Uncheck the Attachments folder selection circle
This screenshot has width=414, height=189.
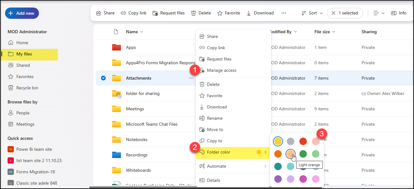tap(103, 78)
